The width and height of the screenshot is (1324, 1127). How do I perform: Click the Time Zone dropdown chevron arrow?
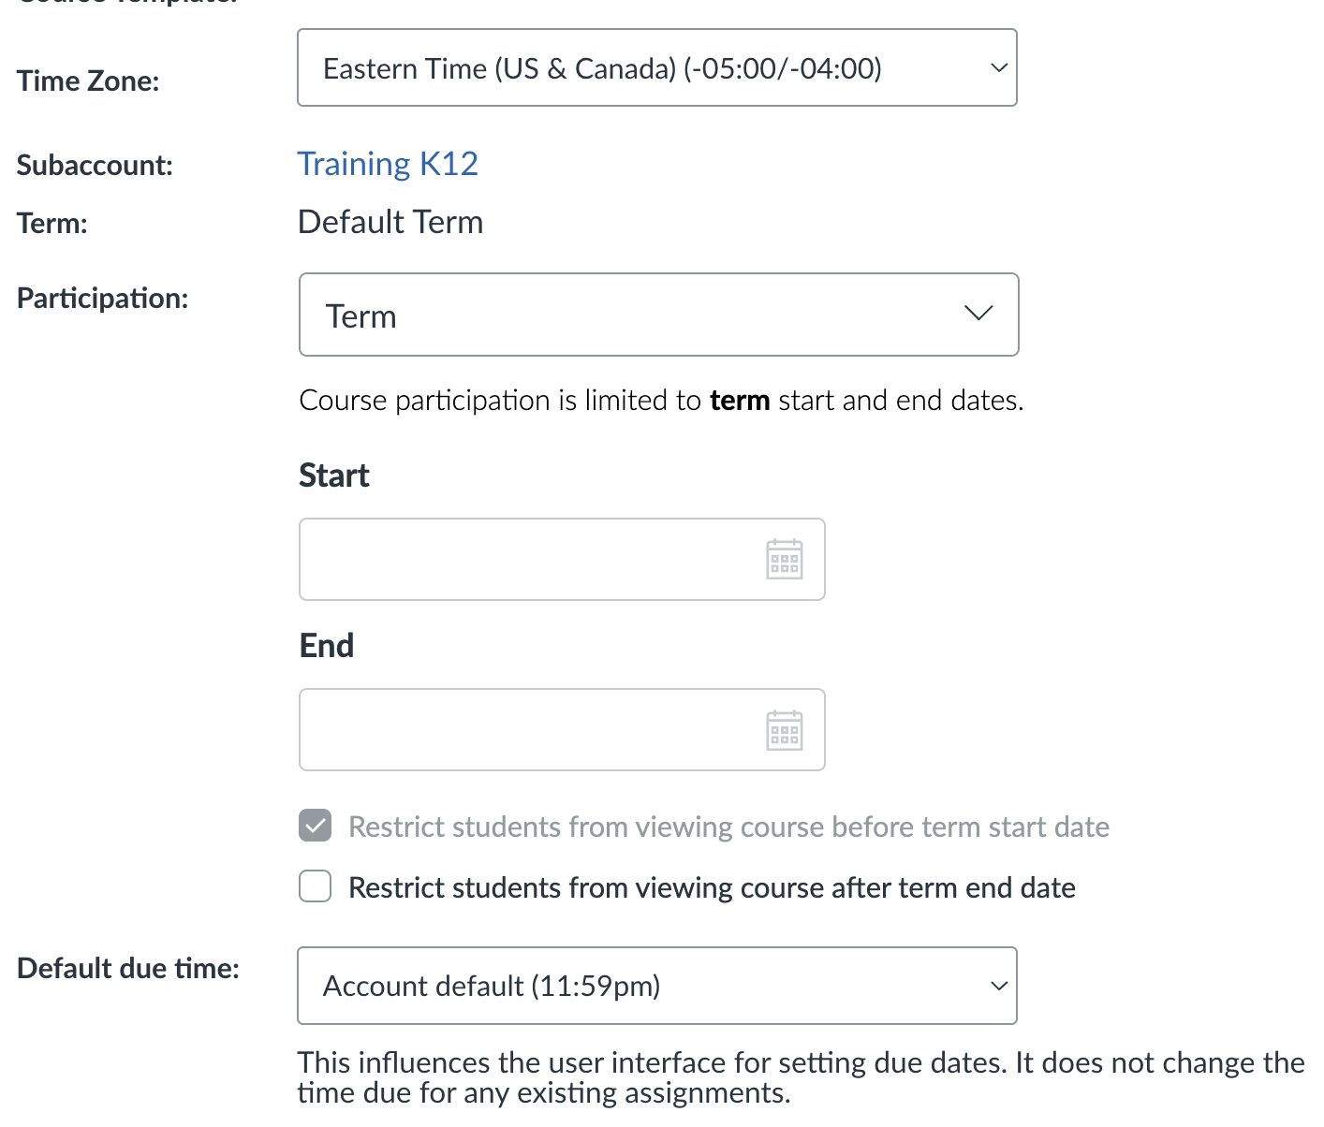click(x=998, y=68)
